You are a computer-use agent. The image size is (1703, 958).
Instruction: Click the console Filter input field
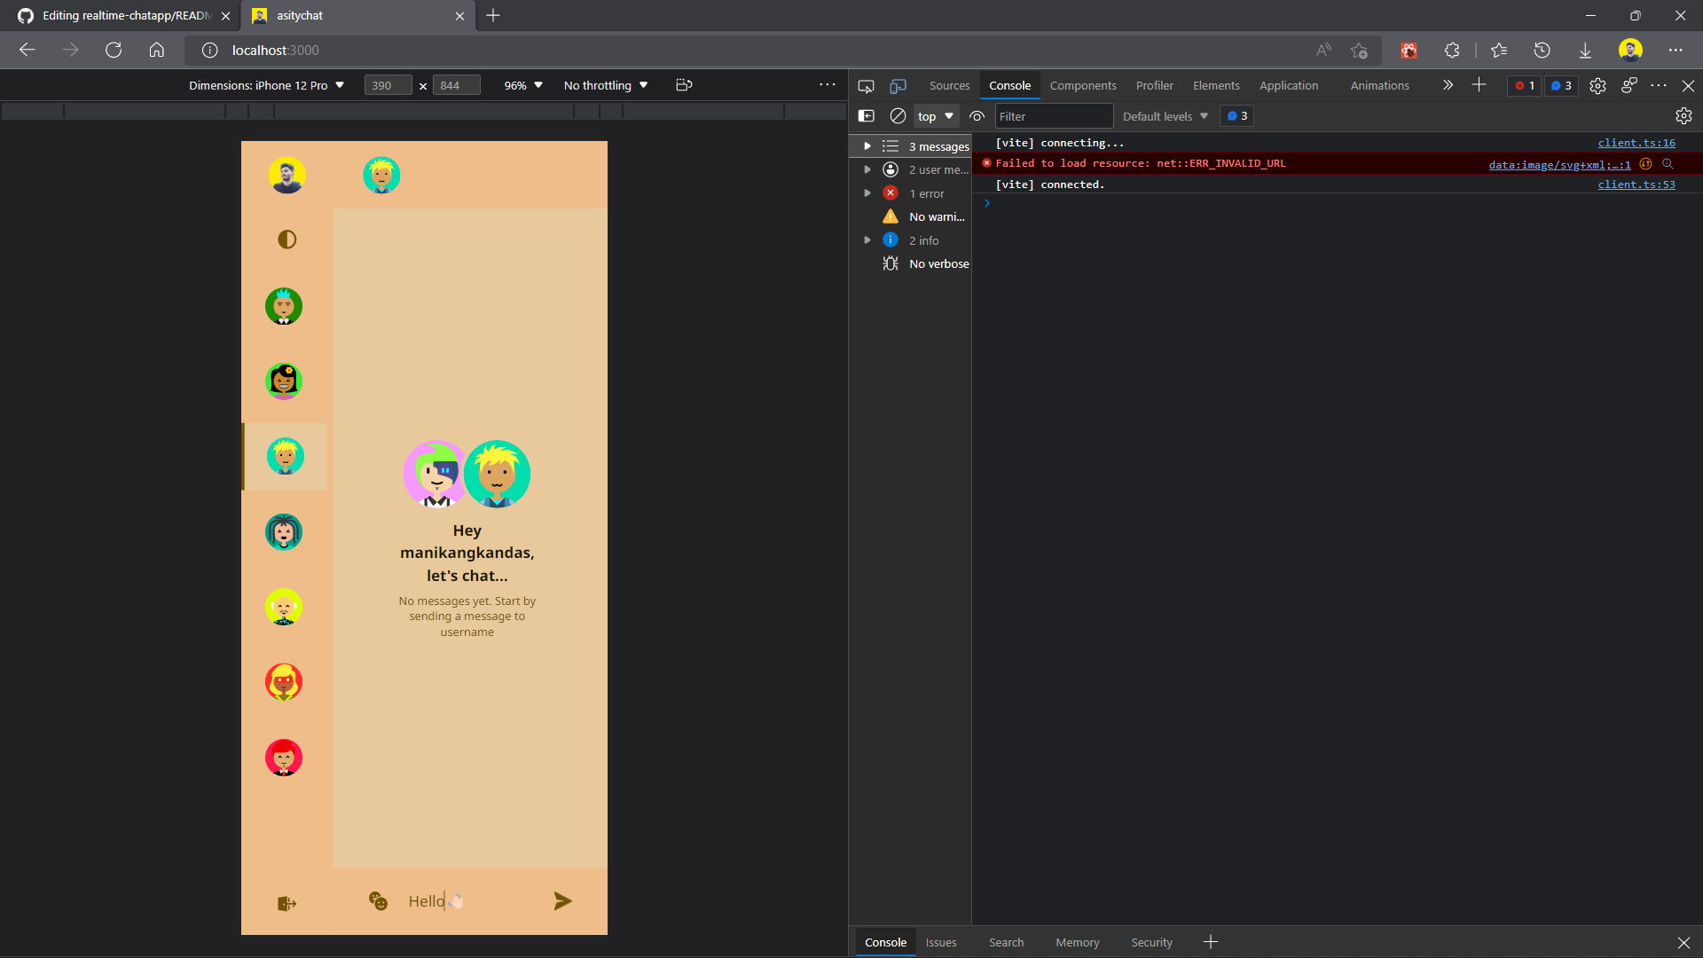pos(1053,116)
